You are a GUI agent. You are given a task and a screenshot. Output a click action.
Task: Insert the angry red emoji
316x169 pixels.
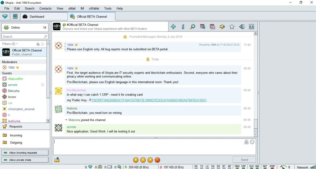[157, 160]
